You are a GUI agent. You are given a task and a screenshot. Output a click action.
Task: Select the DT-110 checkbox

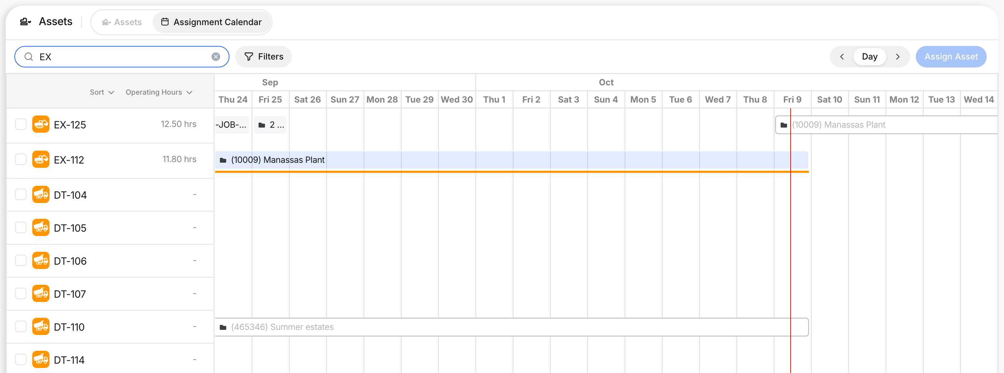tap(21, 327)
